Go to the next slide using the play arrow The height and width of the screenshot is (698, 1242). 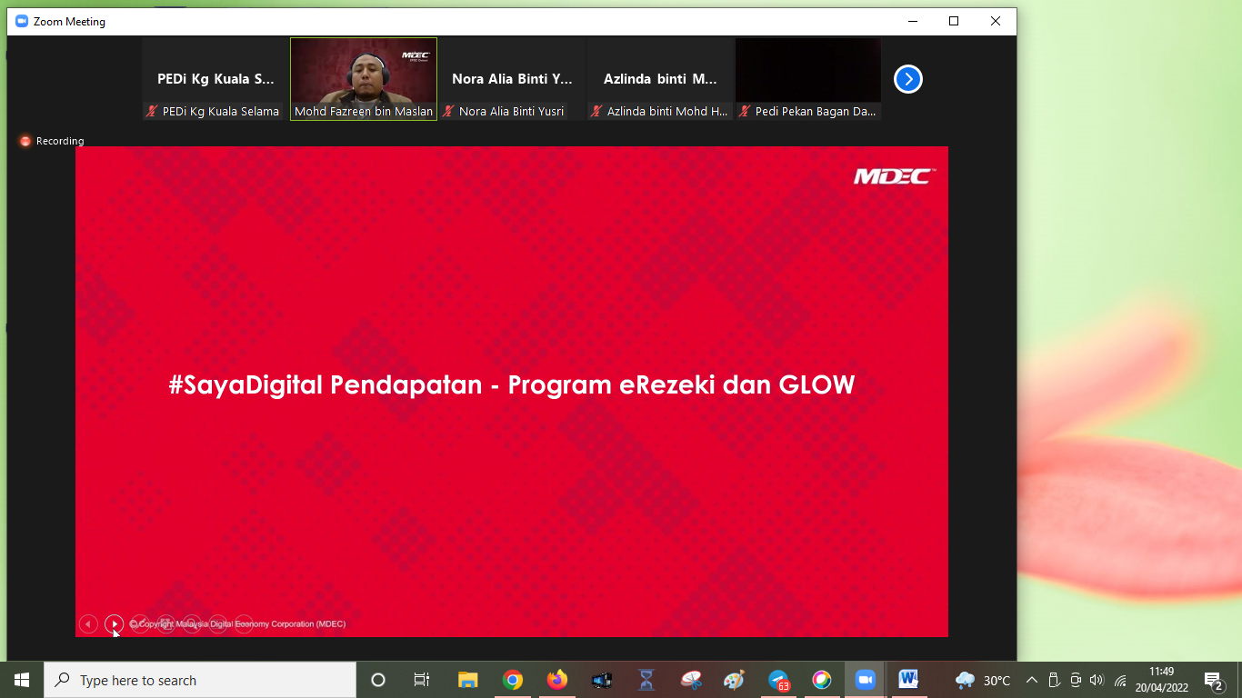[114, 623]
